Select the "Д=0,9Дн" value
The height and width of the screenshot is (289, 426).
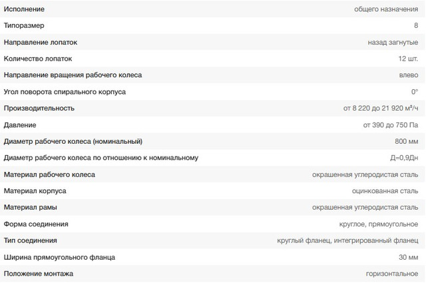coord(403,158)
